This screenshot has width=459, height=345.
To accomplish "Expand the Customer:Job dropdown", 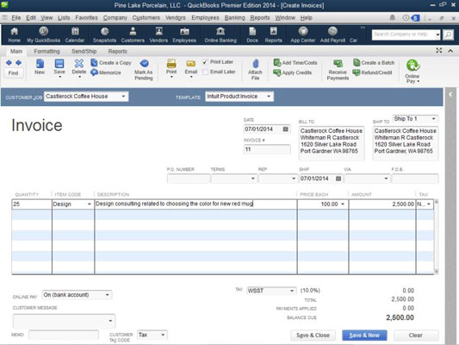I will (123, 96).
